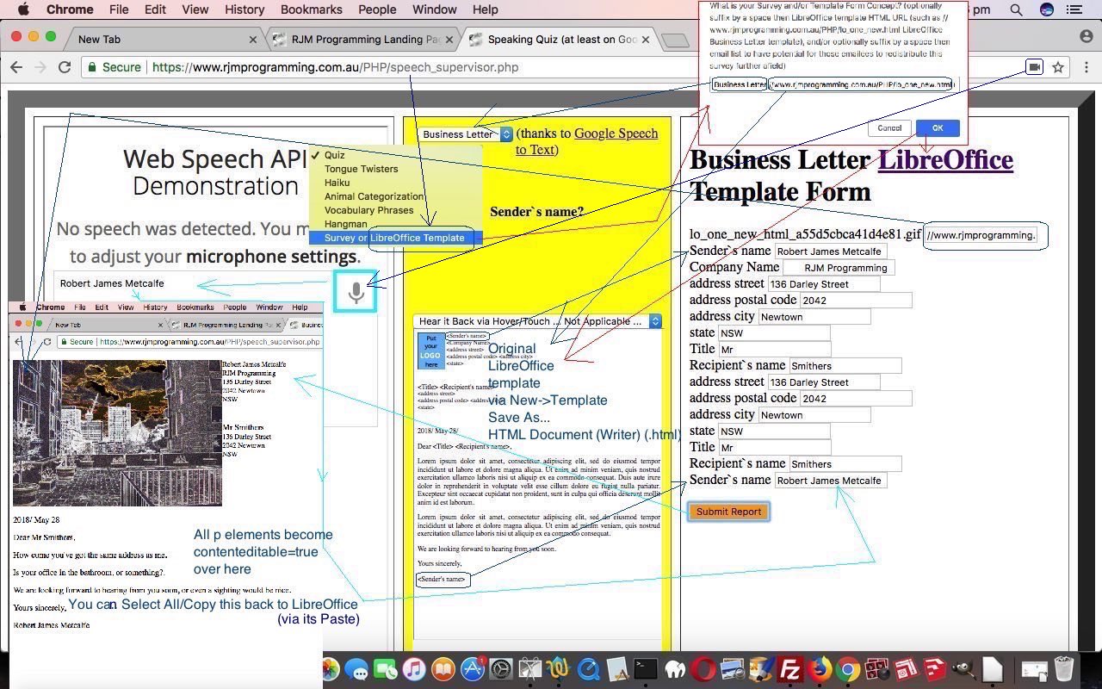1102x689 pixels.
Task: Click OK in the prompt dialog
Action: pos(938,127)
